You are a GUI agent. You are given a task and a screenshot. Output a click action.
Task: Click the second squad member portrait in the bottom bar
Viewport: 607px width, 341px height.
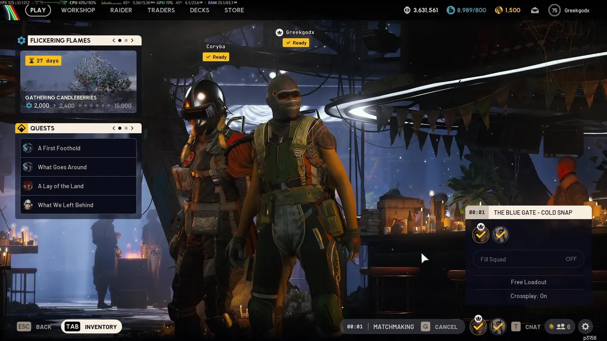pos(497,326)
